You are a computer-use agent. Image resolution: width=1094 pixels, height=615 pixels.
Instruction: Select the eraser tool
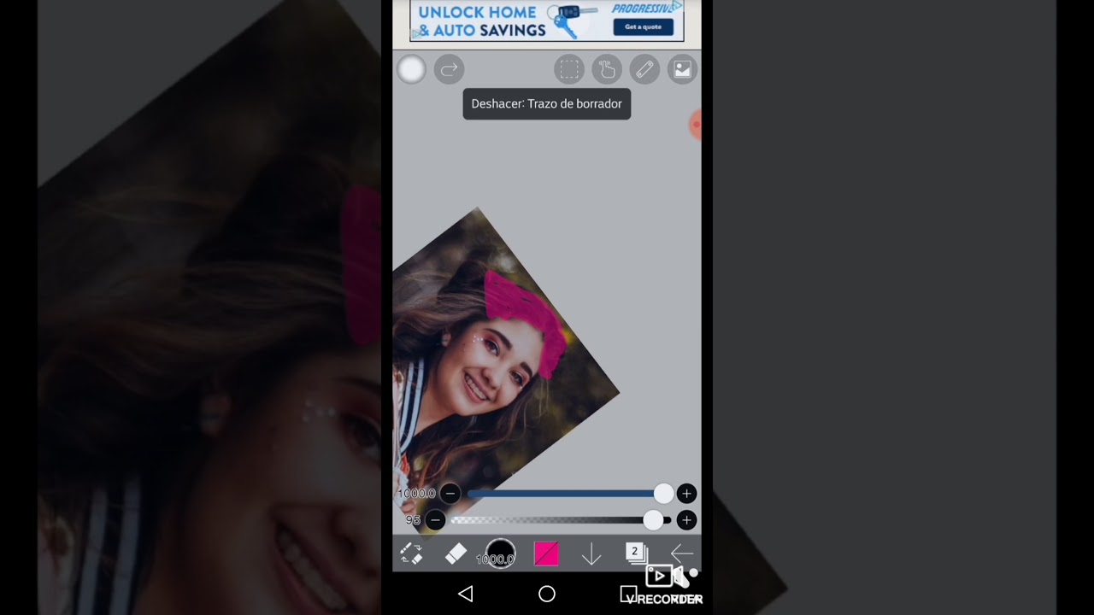(456, 553)
